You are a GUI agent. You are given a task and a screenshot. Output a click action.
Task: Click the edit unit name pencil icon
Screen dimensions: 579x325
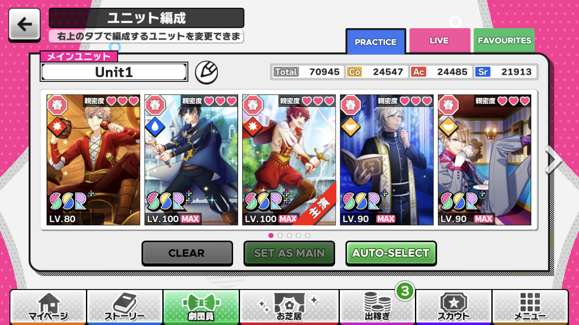pyautogui.click(x=206, y=72)
